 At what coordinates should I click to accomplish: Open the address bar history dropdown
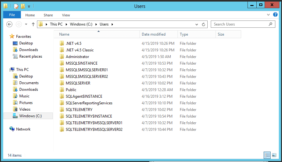click(x=197, y=24)
